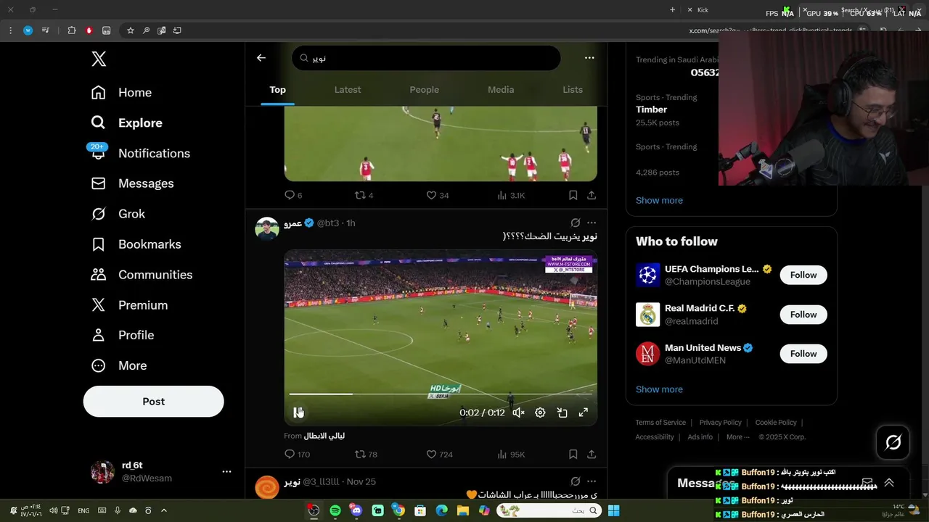Open the floating Grok button

click(893, 442)
